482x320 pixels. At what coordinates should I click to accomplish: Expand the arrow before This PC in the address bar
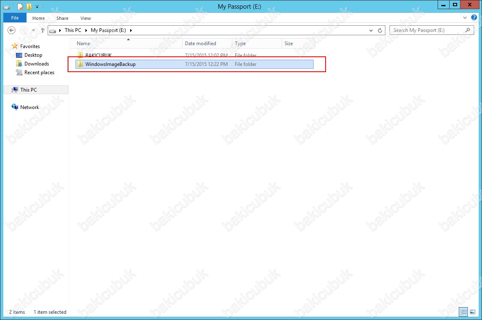tap(60, 30)
